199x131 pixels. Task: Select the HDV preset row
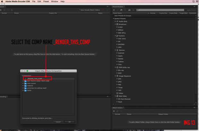click(154, 47)
